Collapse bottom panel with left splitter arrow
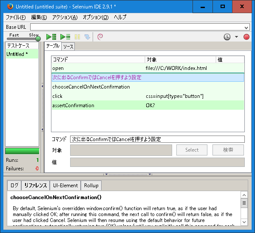Viewport: 255px width, 233px height. (x=106, y=175)
